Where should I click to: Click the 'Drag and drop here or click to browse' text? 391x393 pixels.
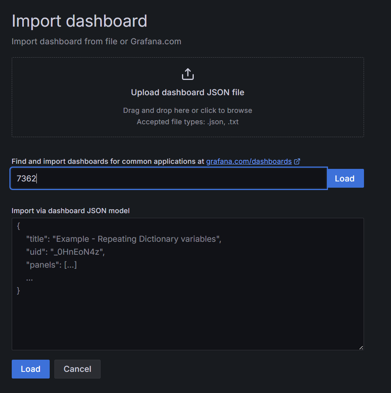click(188, 110)
